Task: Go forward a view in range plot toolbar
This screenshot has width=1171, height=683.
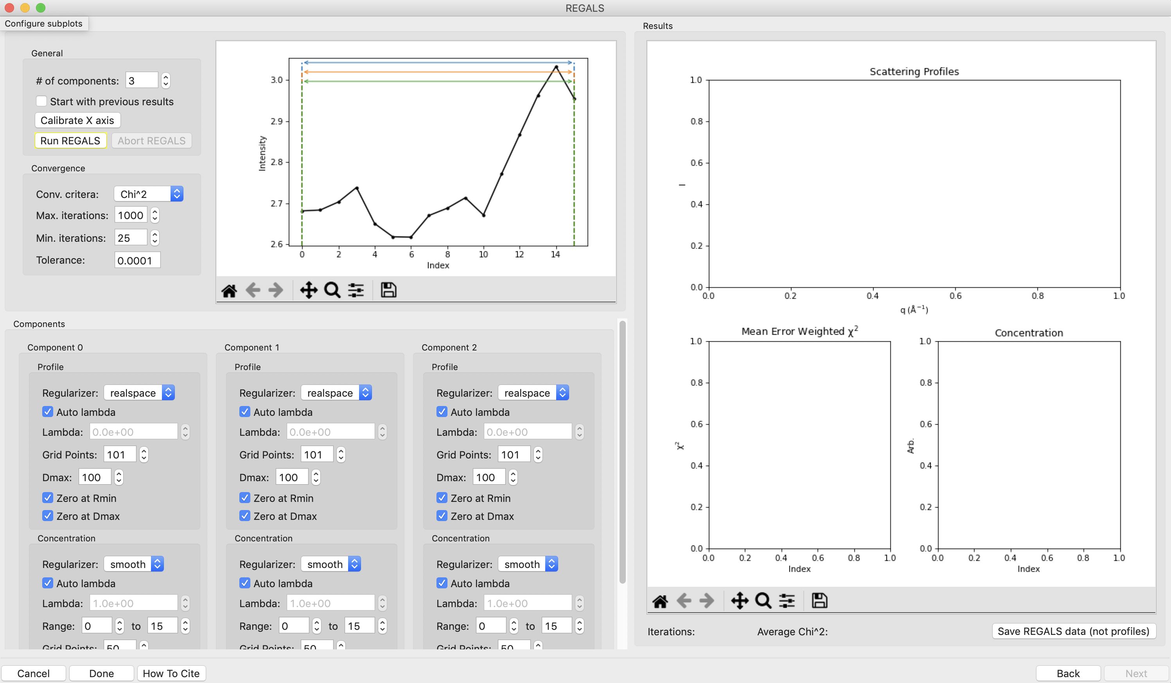Action: [x=276, y=290]
